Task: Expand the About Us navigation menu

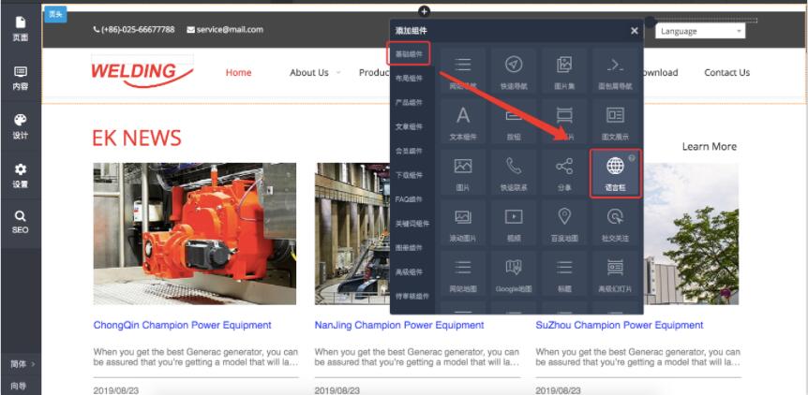Action: coord(315,73)
